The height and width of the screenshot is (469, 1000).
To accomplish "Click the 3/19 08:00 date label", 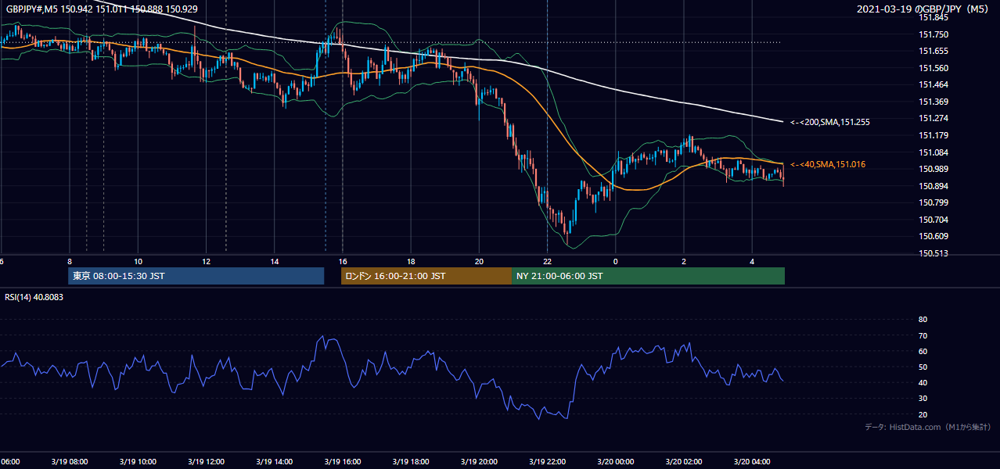I will pyautogui.click(x=70, y=461).
